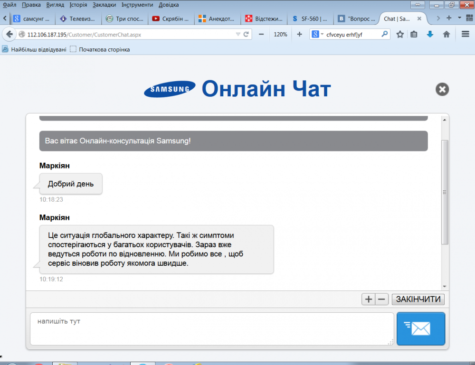
Task: Open a new tab with plus button
Action: pyautogui.click(x=449, y=18)
